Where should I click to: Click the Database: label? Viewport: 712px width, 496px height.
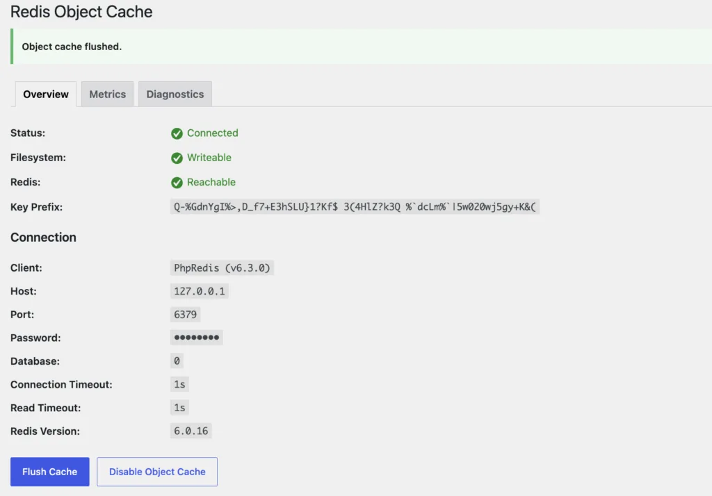(35, 361)
